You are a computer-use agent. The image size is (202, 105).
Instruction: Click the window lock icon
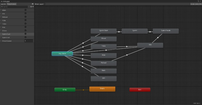point(198,1)
